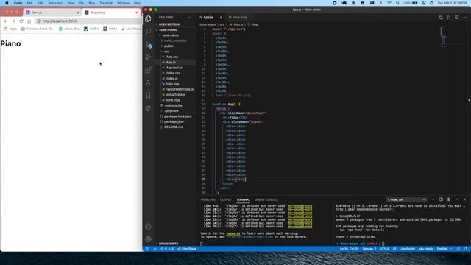Click errors and warnings status bar indicator
This screenshot has width=471, height=265.
pos(167,249)
